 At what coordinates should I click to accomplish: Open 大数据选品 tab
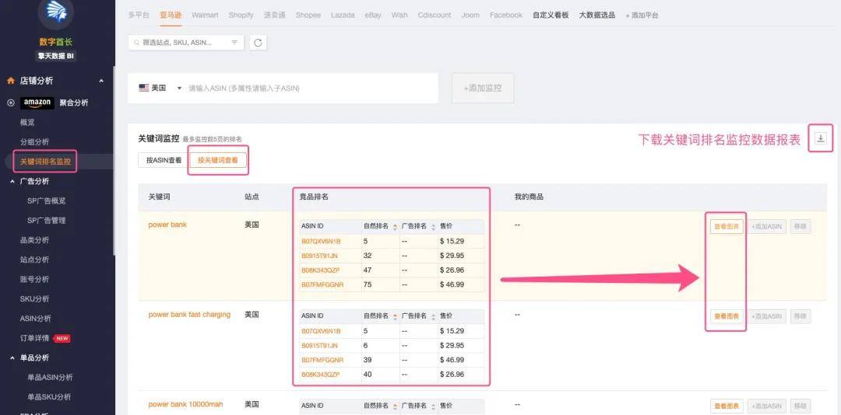(x=597, y=15)
